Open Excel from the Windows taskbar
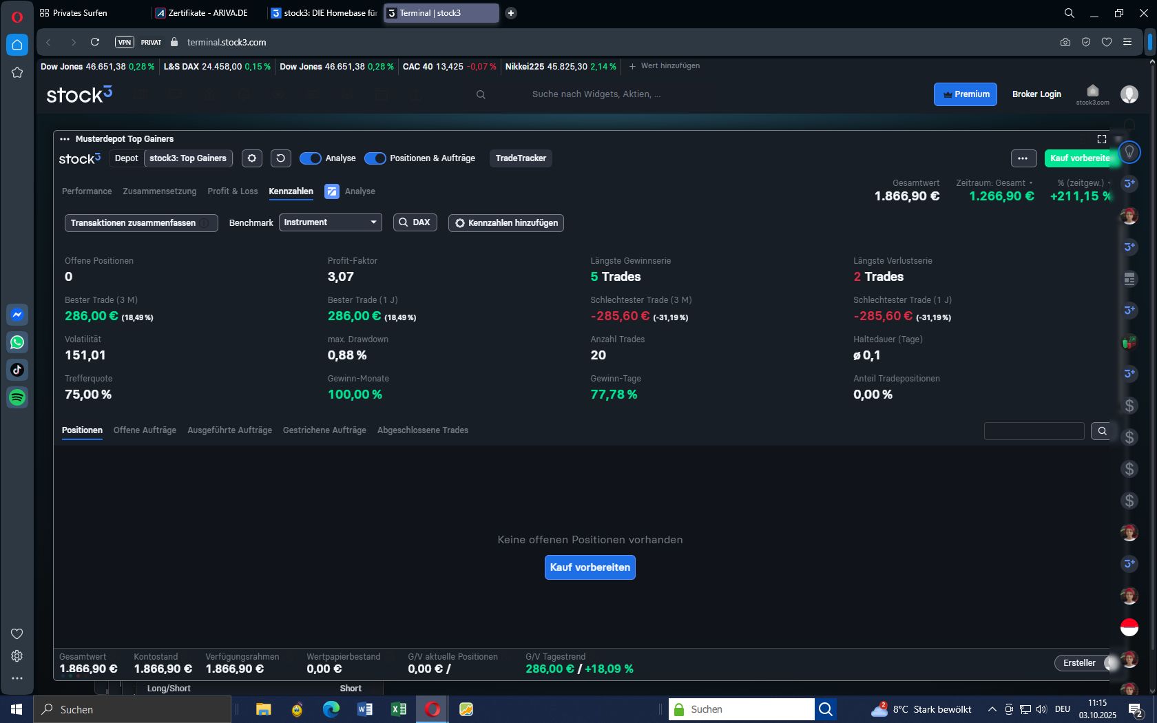The width and height of the screenshot is (1157, 723). click(x=399, y=709)
